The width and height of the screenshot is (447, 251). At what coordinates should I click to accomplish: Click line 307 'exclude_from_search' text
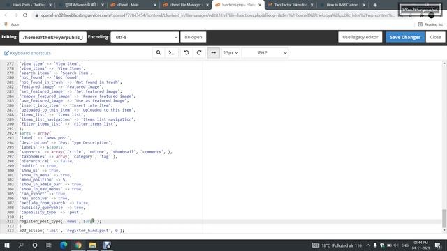[54, 203]
